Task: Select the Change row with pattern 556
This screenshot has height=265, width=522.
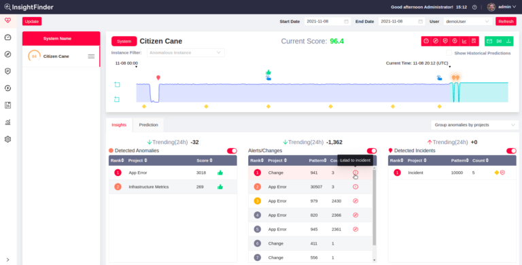Action: point(310,258)
